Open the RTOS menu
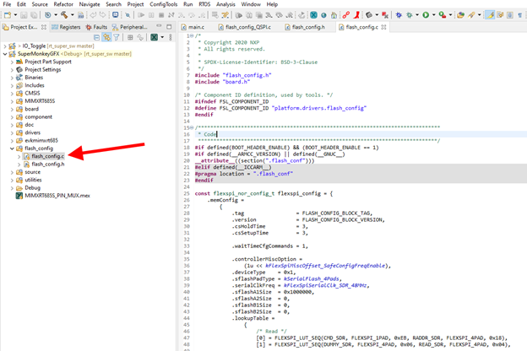This screenshot has width=527, height=351. (x=204, y=4)
